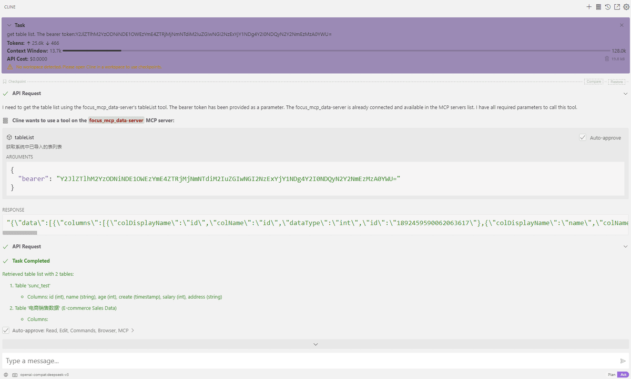Open task history clock icon
Viewport: 631px width, 379px height.
pyautogui.click(x=607, y=7)
